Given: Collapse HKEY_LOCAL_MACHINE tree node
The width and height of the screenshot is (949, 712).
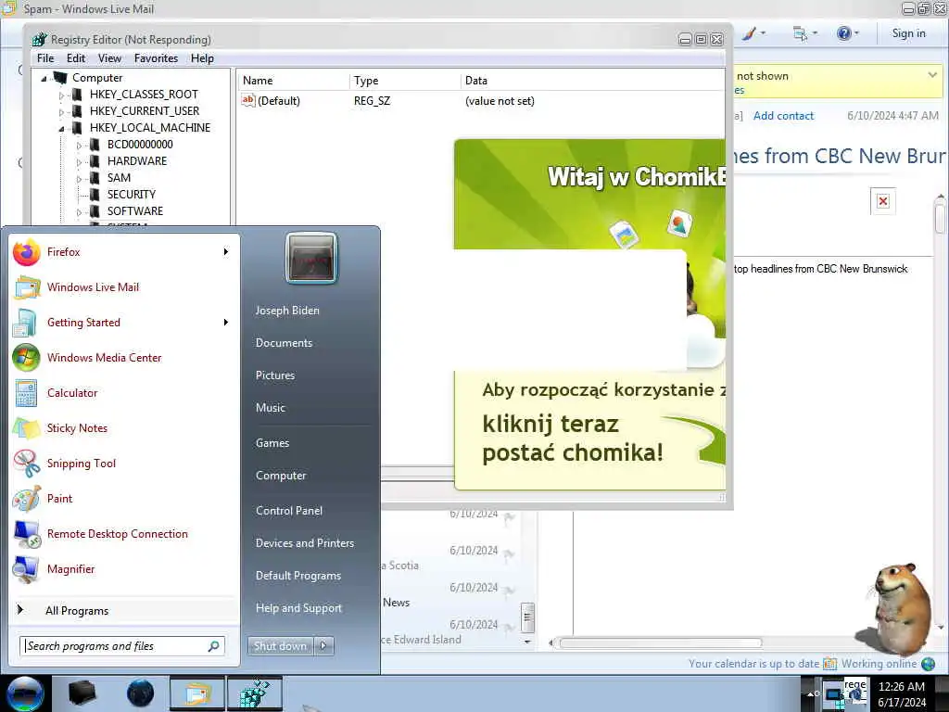Looking at the screenshot, I should click(x=61, y=128).
